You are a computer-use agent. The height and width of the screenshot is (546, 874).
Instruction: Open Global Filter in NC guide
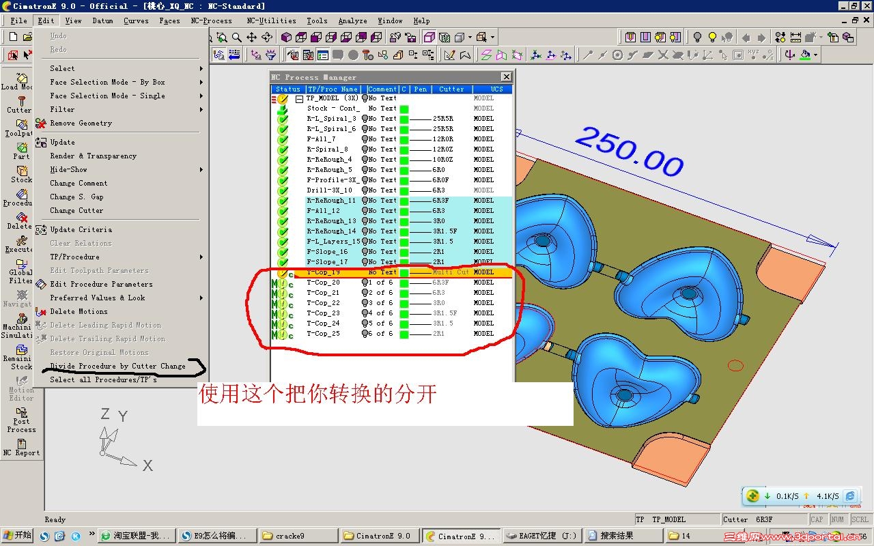tap(21, 263)
